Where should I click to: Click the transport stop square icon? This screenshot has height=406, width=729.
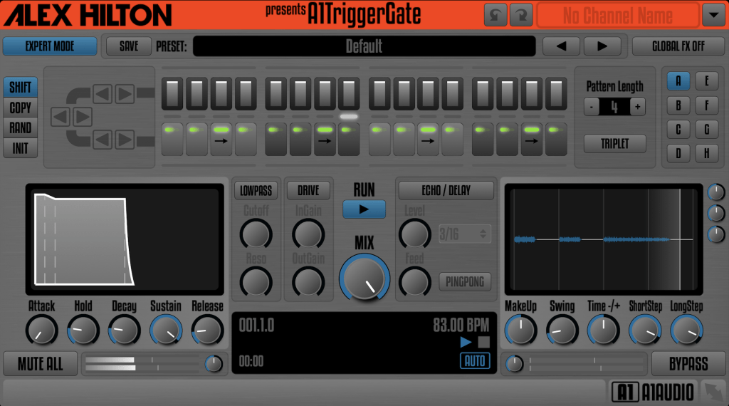(484, 342)
